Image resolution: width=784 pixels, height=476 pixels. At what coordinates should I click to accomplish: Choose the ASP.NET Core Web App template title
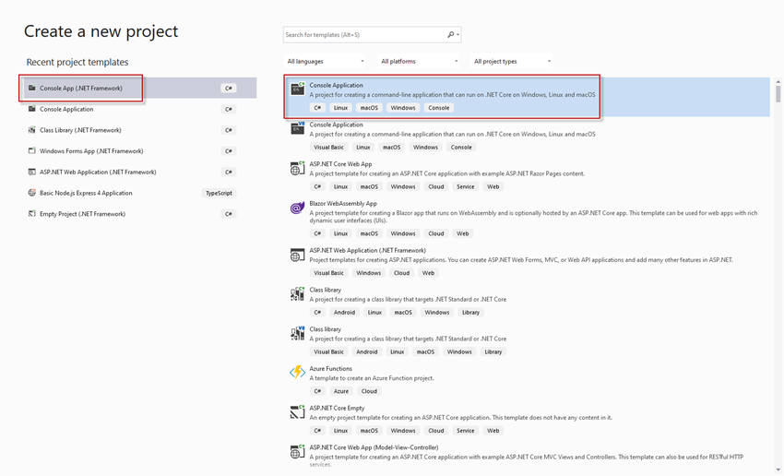[340, 164]
